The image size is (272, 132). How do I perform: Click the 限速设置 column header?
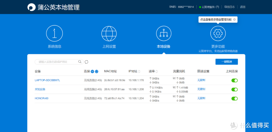(203, 71)
